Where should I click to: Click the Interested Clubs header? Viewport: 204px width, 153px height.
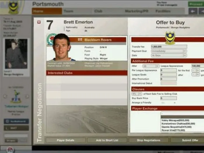[87, 73]
